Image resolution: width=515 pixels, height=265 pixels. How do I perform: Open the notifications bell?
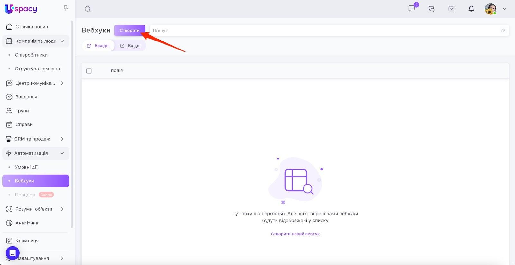click(x=471, y=9)
